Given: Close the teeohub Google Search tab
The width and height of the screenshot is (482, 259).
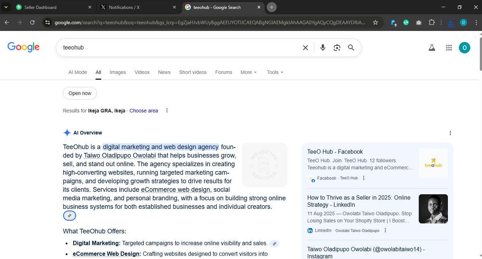Looking at the screenshot, I should tap(259, 7).
